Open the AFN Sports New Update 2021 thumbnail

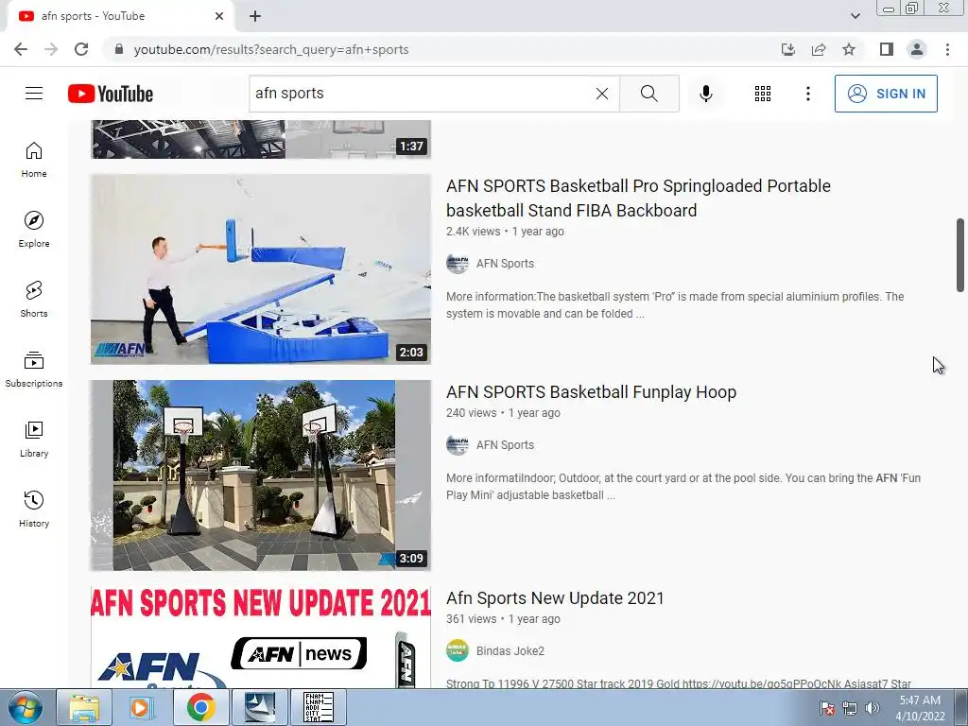(261, 637)
